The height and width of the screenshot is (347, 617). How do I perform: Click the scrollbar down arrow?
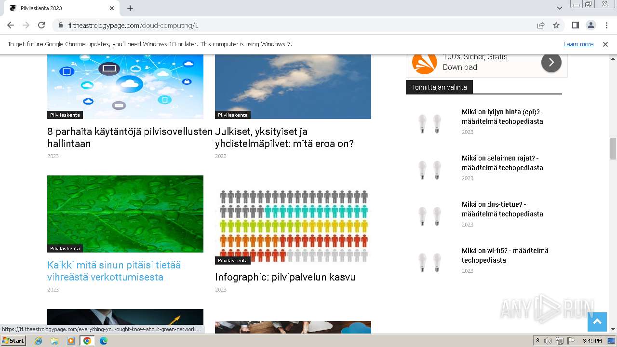(x=613, y=329)
